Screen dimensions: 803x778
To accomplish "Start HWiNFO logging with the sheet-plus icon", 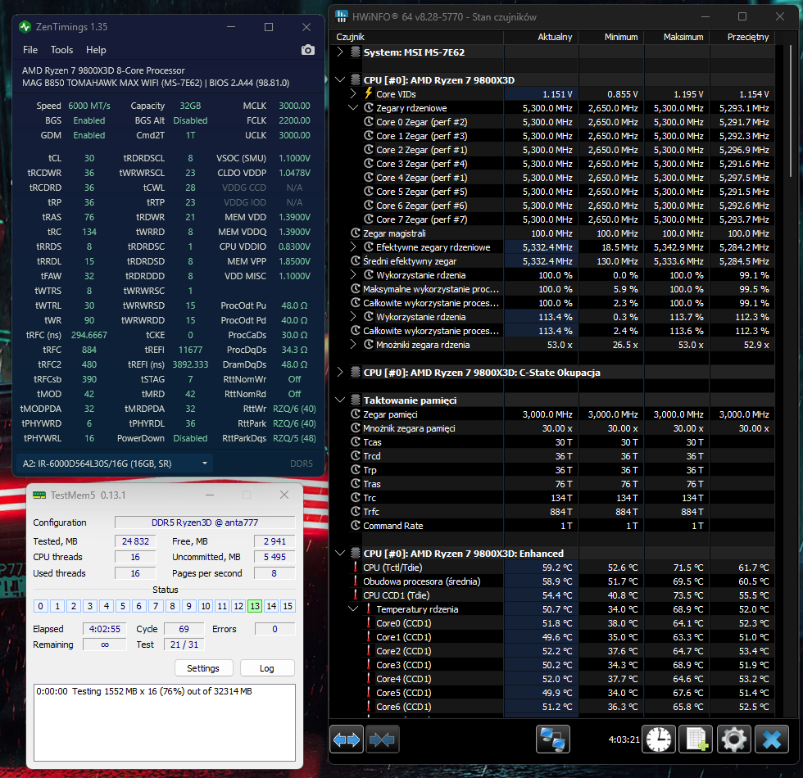I will click(x=696, y=739).
